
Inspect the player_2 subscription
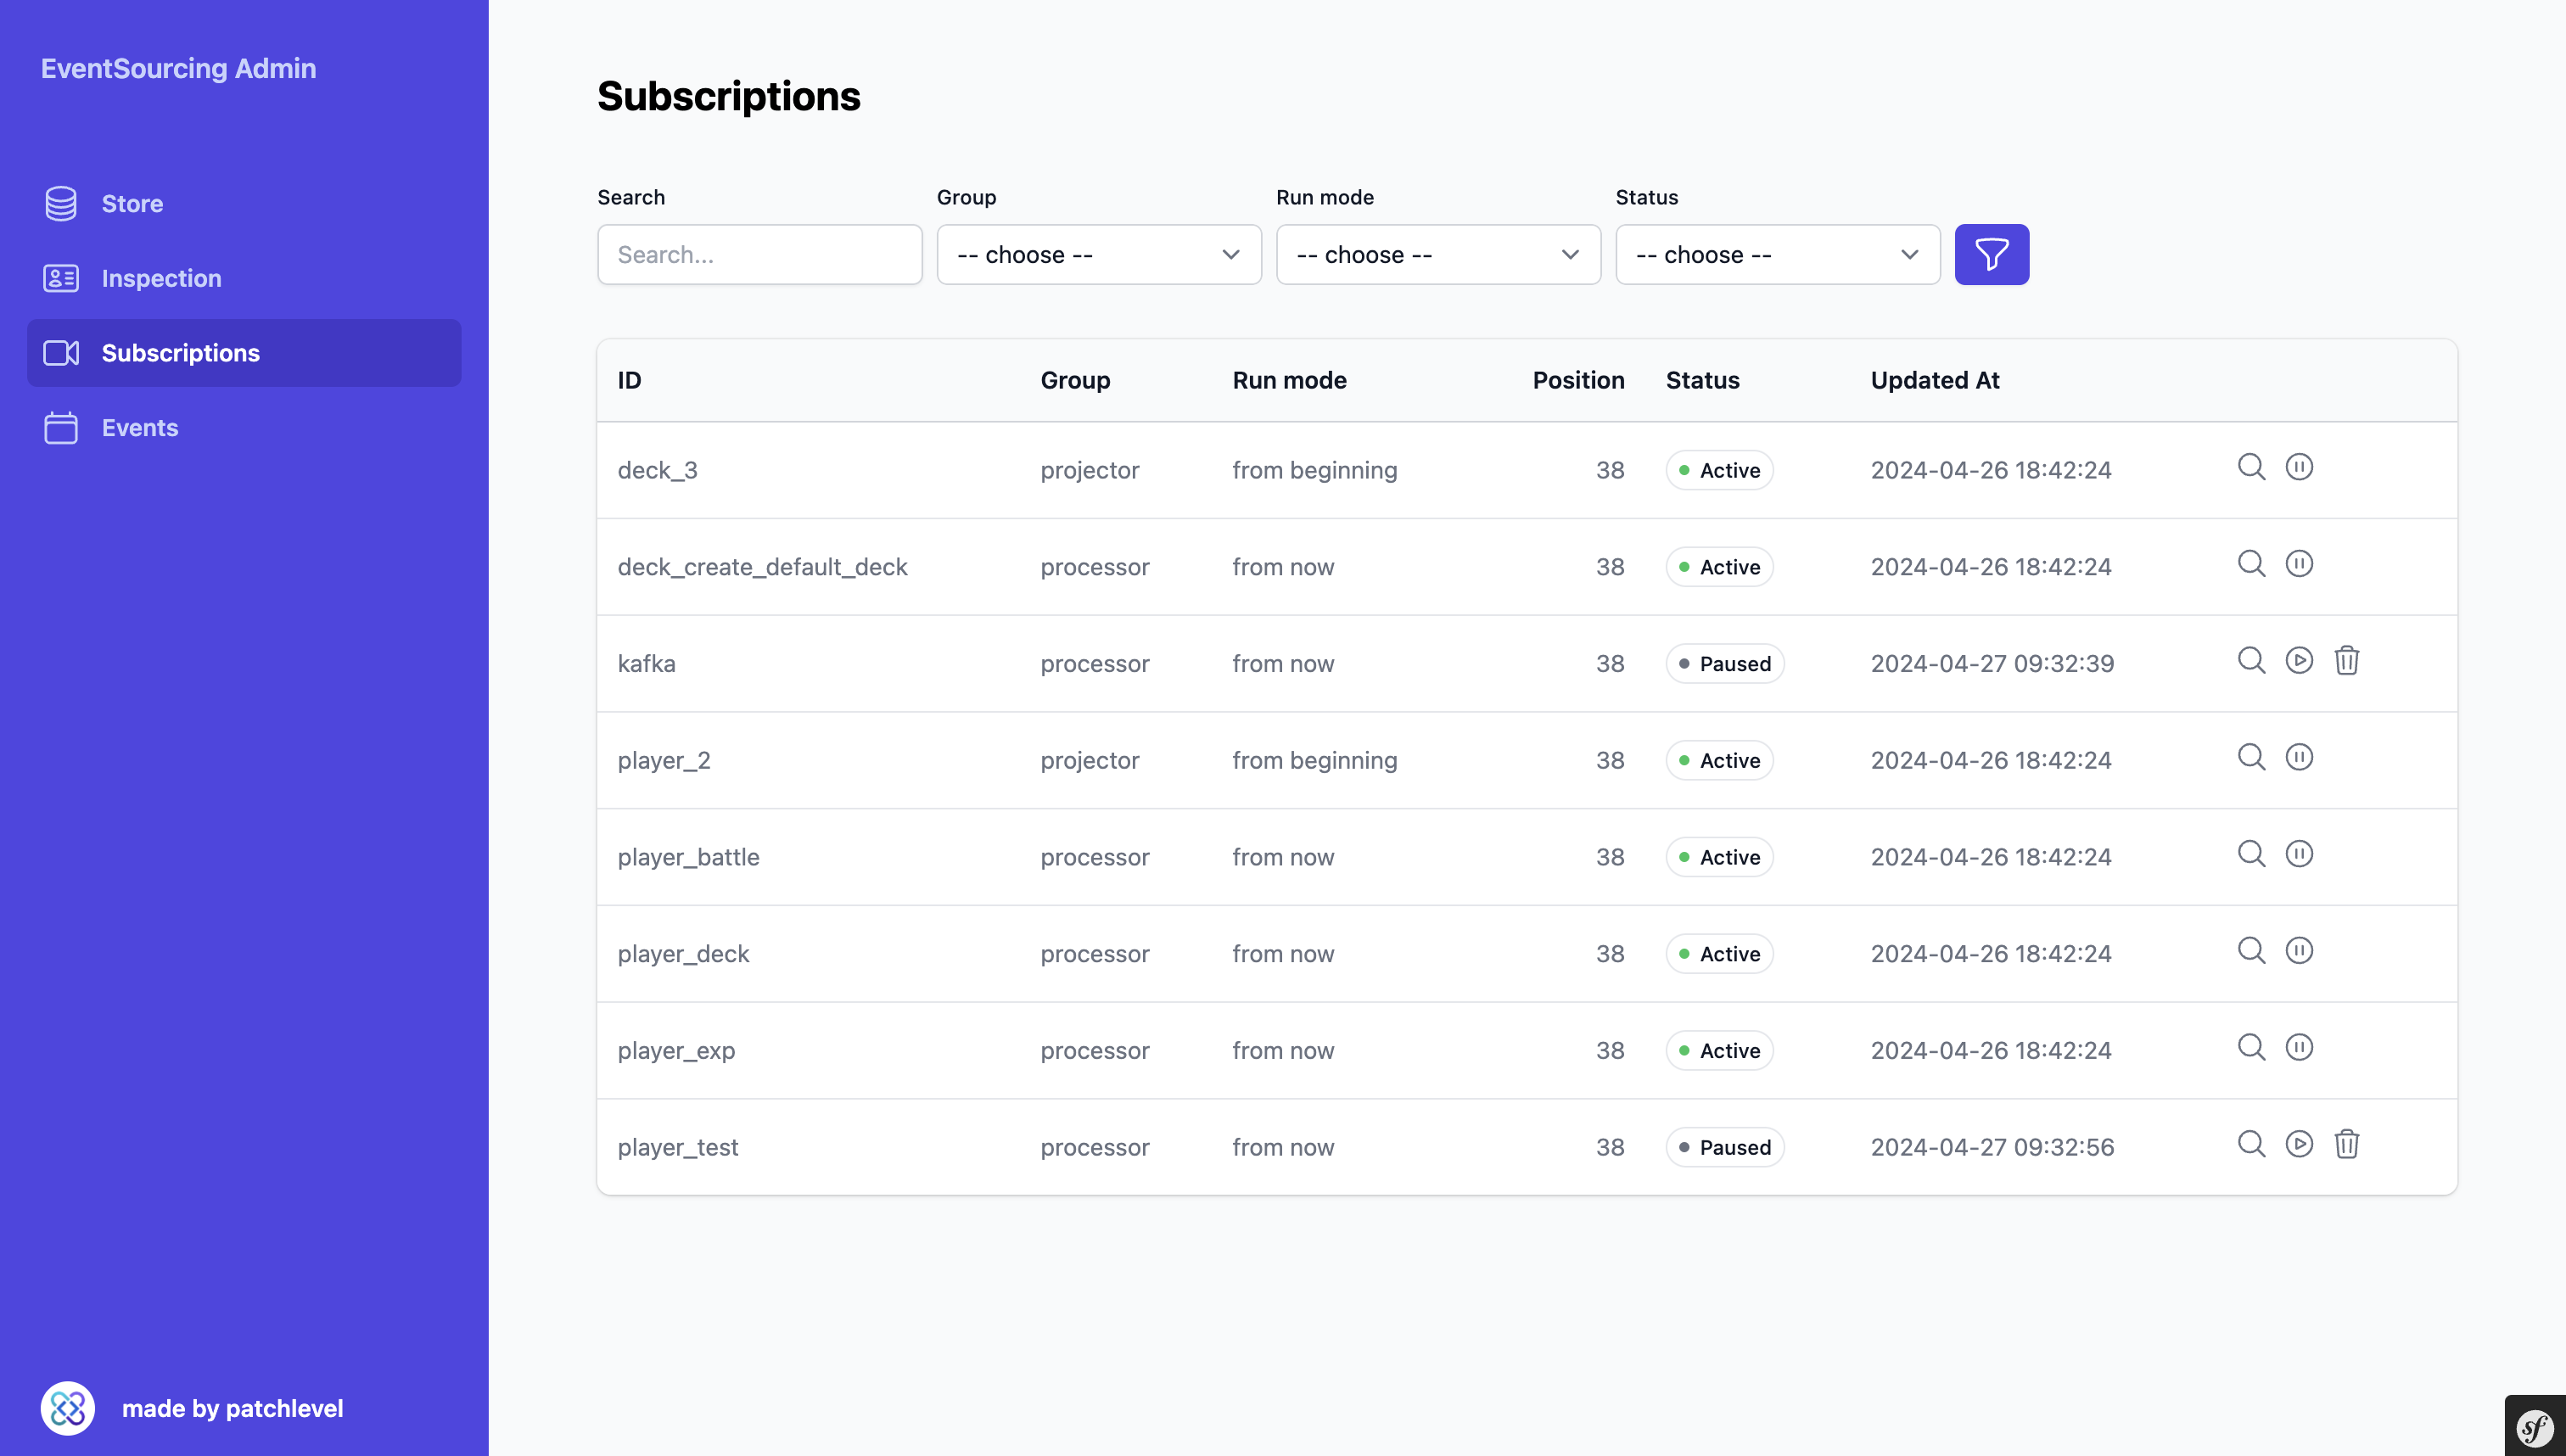click(2251, 757)
